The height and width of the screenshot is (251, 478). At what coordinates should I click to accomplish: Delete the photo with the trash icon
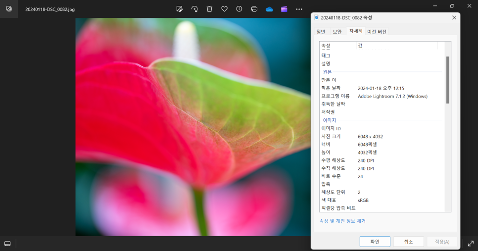click(x=209, y=9)
